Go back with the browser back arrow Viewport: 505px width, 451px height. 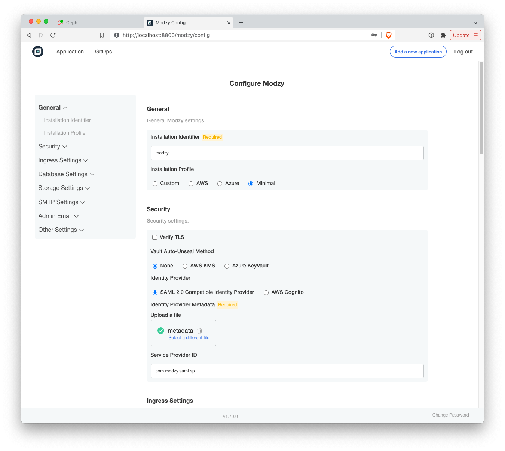coord(29,35)
